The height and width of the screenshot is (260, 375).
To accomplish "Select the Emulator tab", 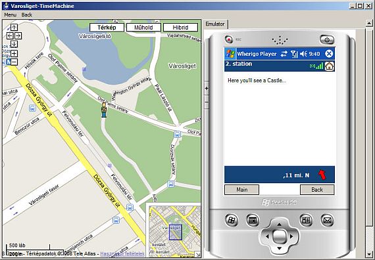I will click(x=215, y=24).
